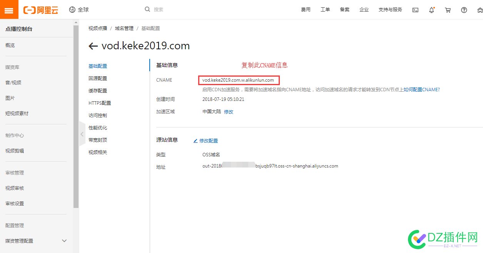The image size is (483, 253).
Task: Switch to the HTTPS配置 tab
Action: [100, 103]
